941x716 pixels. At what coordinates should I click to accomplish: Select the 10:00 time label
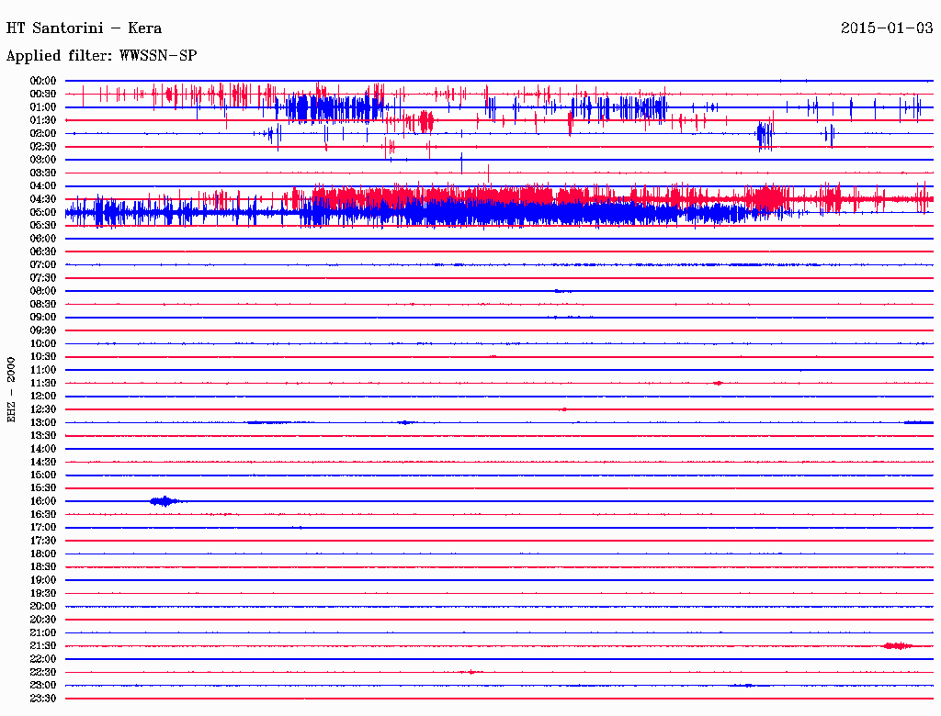tap(43, 343)
